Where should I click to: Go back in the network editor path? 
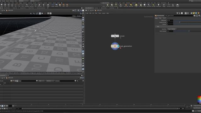86,10
